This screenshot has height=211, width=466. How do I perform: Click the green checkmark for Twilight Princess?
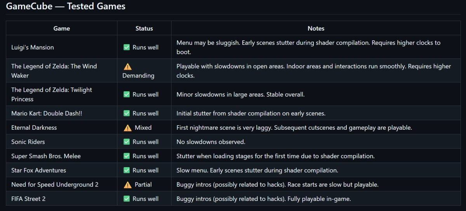127,94
